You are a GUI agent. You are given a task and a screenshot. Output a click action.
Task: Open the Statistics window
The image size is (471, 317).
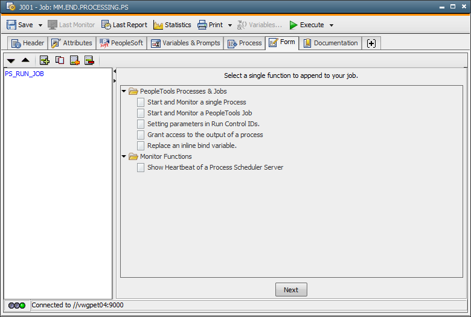click(x=172, y=25)
